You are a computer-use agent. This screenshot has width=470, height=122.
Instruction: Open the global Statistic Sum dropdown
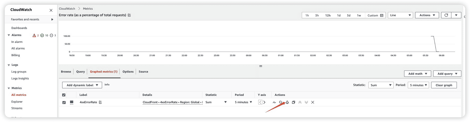(x=381, y=85)
